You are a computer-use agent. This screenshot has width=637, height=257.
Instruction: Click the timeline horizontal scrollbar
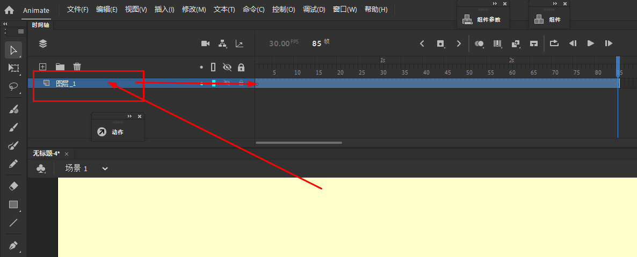pos(299,143)
